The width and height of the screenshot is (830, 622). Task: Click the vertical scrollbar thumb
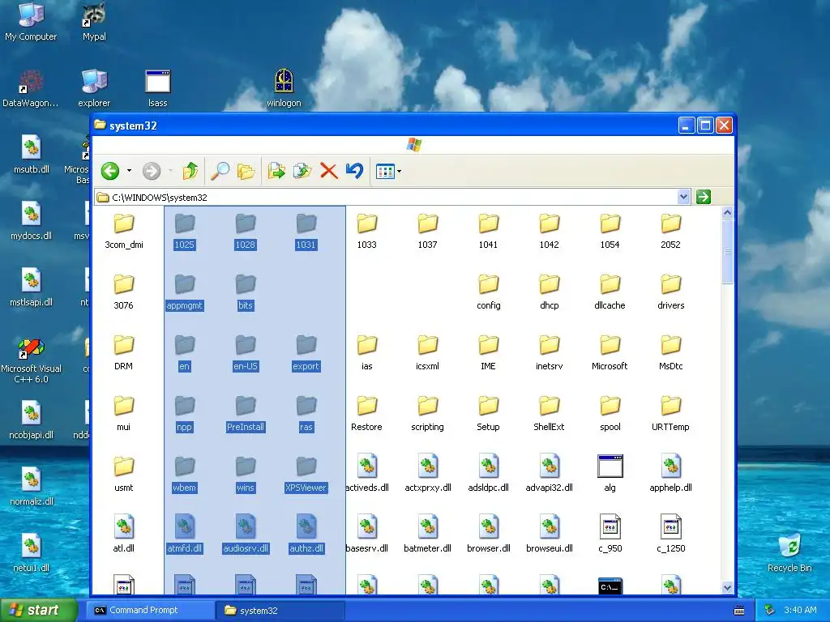[x=727, y=252]
